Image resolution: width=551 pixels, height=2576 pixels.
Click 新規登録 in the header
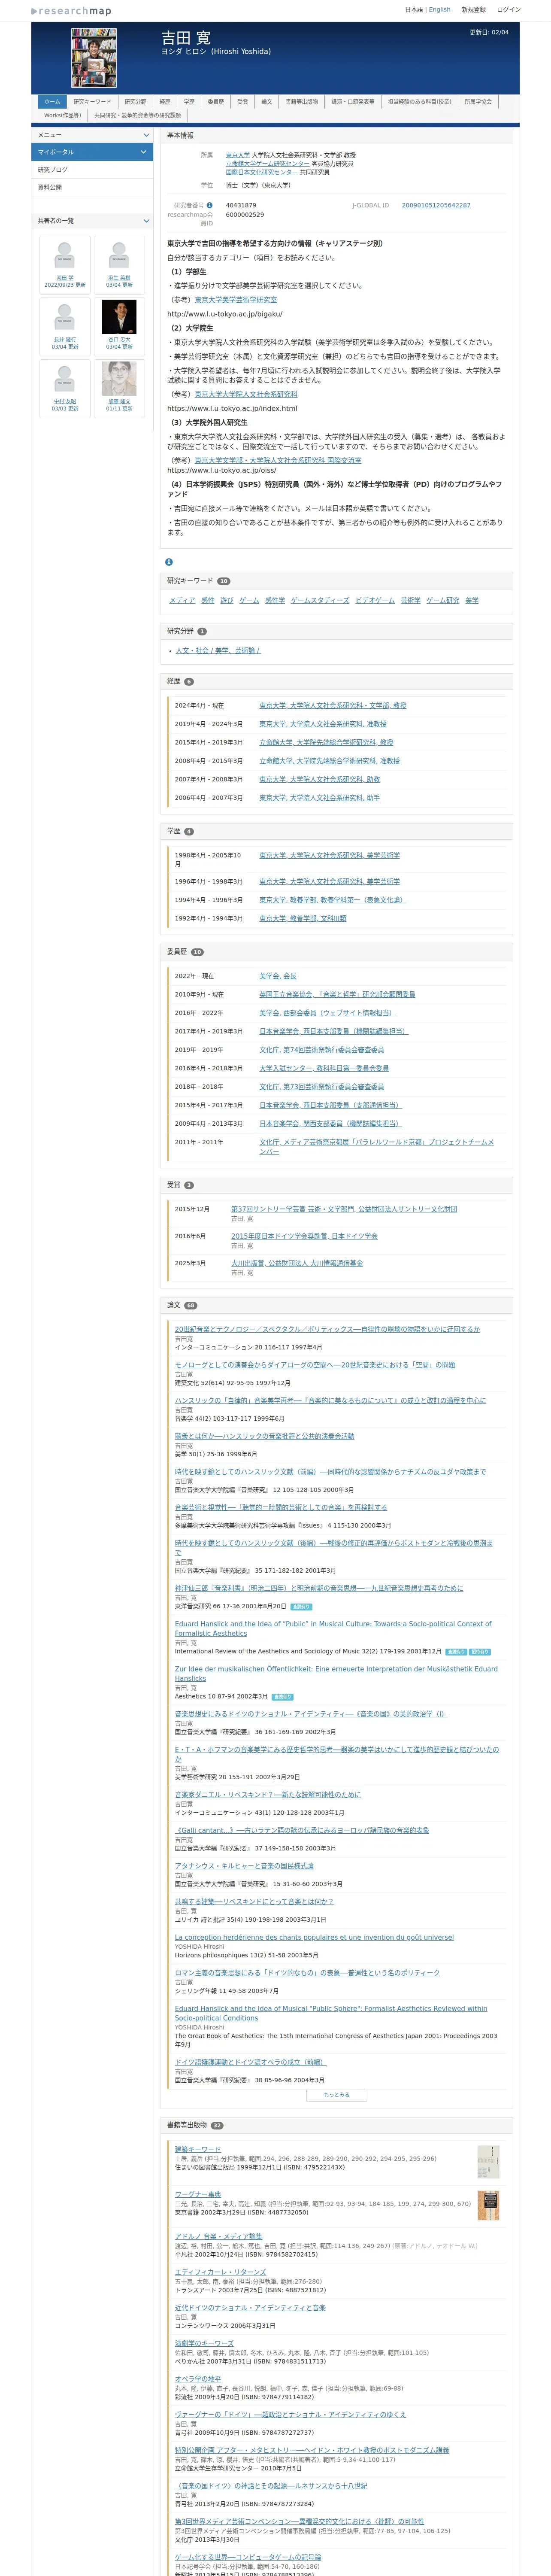pos(474,10)
